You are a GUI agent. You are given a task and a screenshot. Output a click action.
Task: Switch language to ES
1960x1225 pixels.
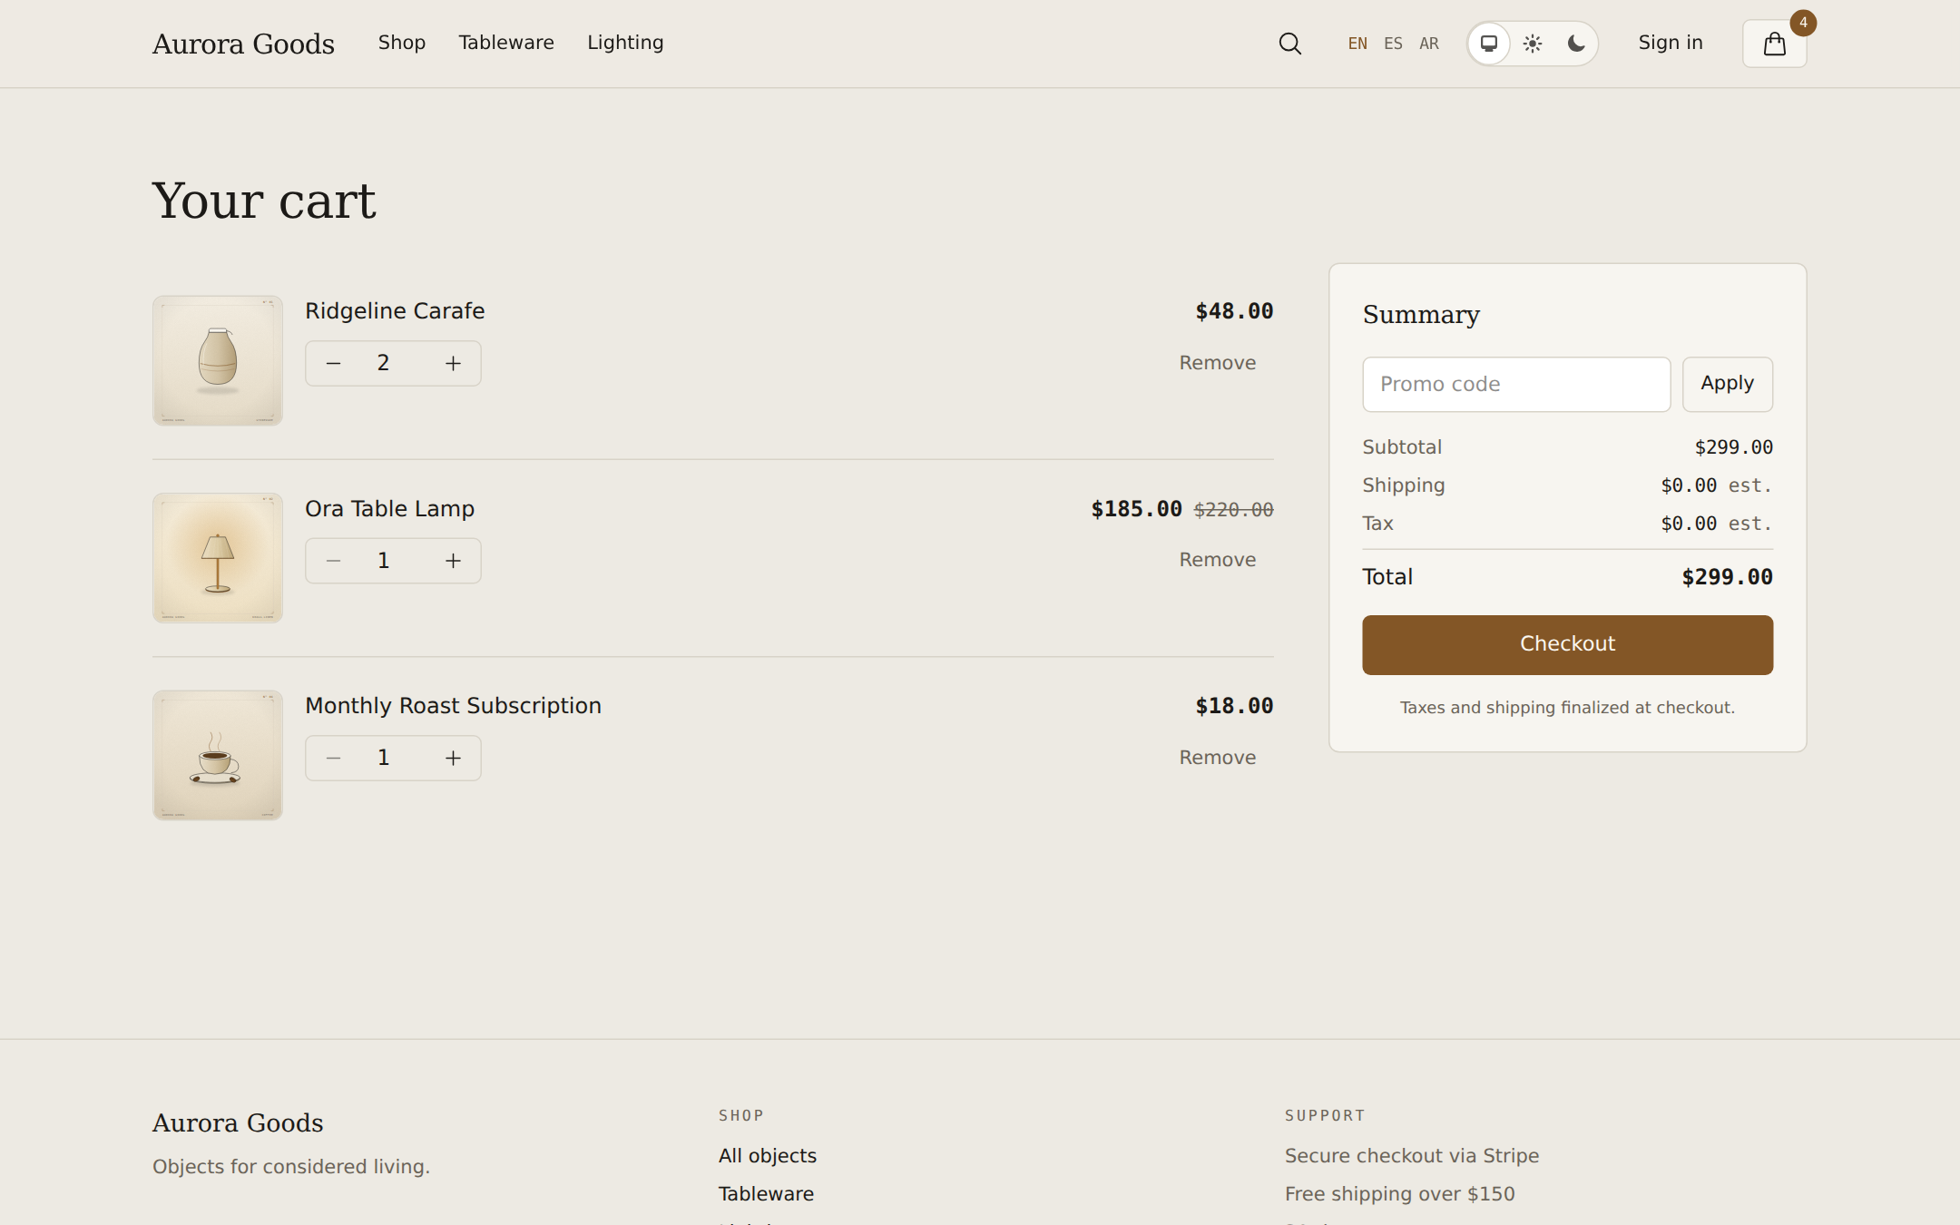(1393, 44)
